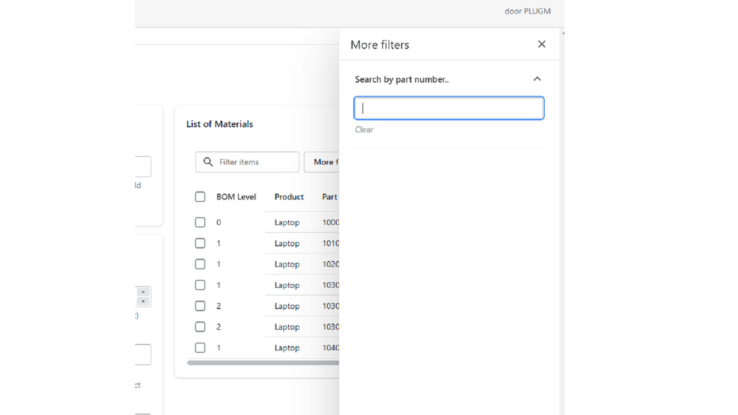
Task: Click the More filters panel title
Action: (380, 45)
